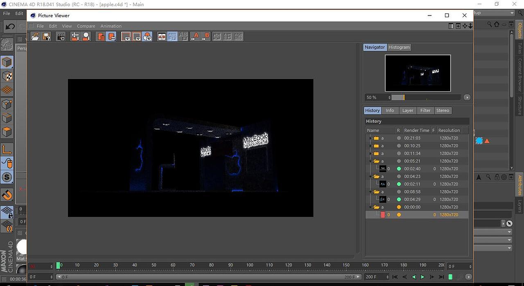
Task: Click frame 100 on the timeline ruler
Action: 250,265
